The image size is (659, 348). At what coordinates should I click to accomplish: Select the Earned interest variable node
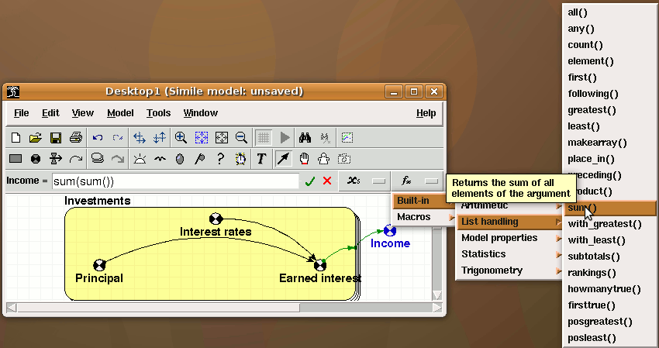pos(320,265)
